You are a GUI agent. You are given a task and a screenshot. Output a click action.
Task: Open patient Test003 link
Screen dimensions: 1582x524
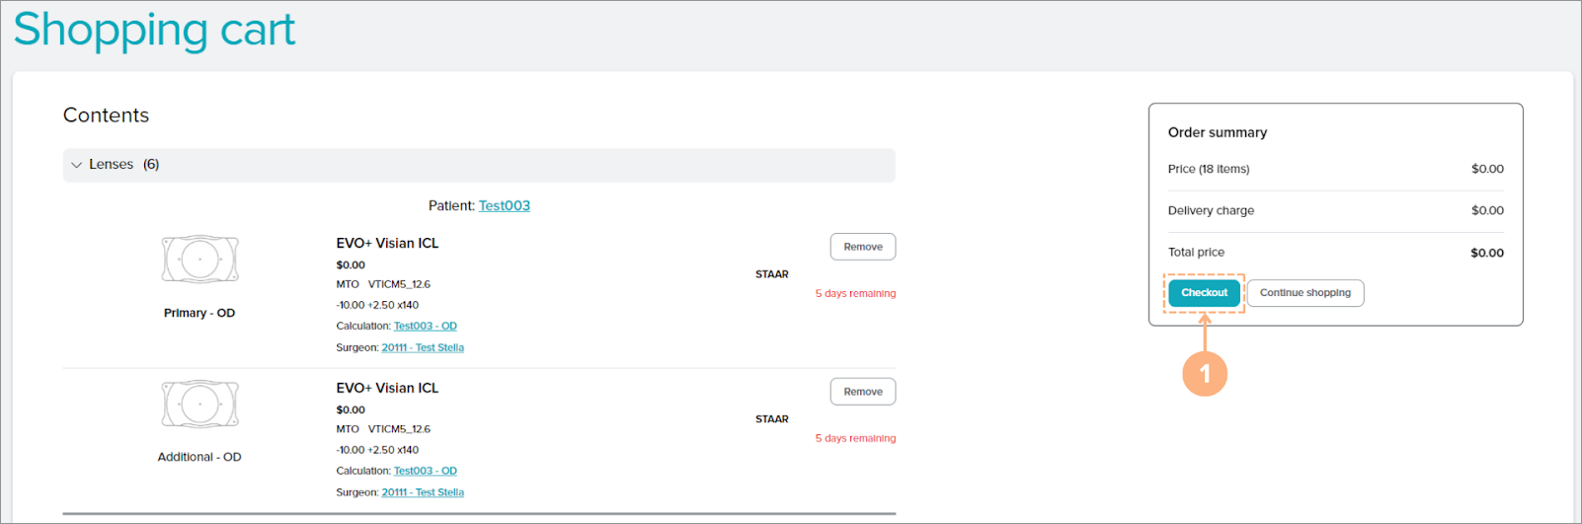pyautogui.click(x=504, y=206)
